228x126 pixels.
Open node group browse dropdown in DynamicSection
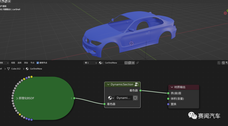[x=111, y=98]
